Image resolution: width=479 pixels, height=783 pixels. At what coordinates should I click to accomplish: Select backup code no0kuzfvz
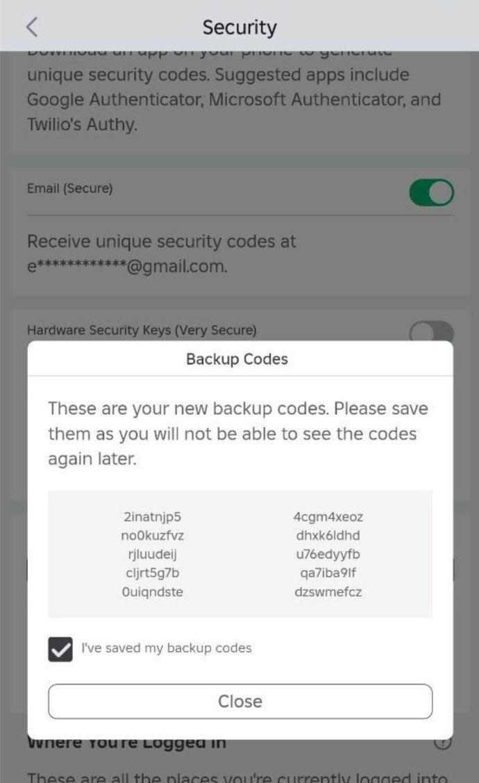[x=152, y=536]
